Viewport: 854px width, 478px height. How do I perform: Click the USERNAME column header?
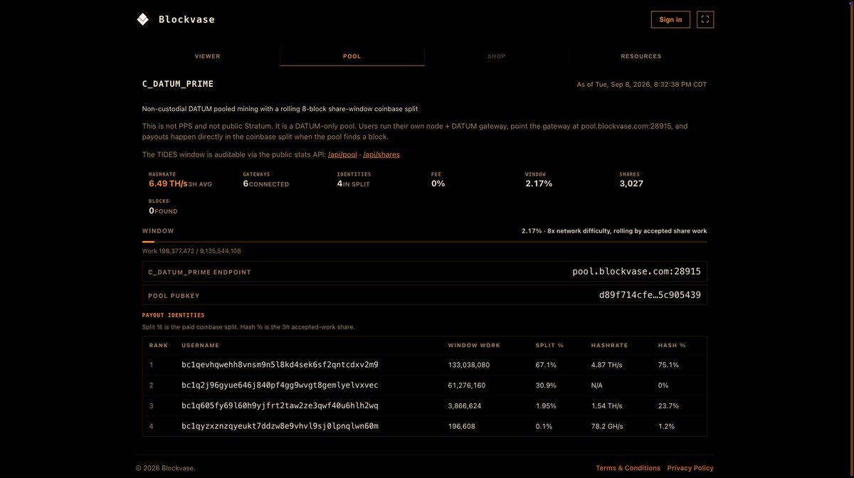click(201, 345)
